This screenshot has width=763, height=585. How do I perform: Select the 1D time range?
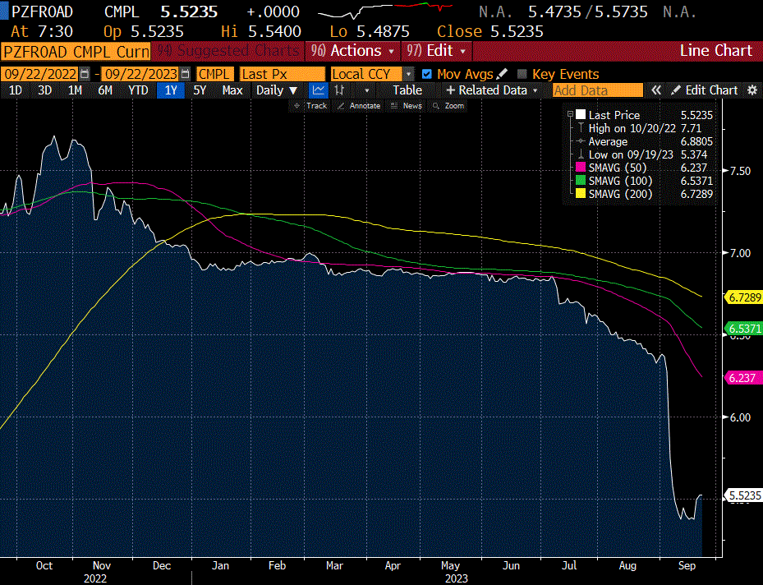tap(16, 90)
